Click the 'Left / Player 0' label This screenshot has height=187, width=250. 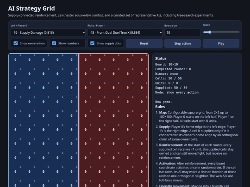pos(19,25)
